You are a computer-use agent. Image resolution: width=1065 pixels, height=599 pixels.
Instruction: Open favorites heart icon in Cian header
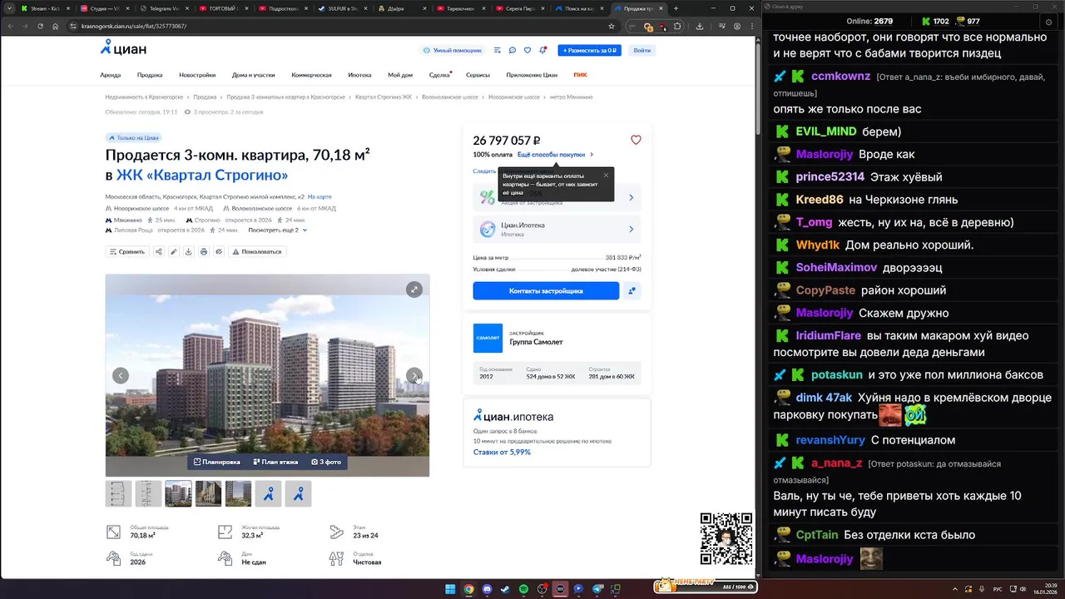pos(528,51)
